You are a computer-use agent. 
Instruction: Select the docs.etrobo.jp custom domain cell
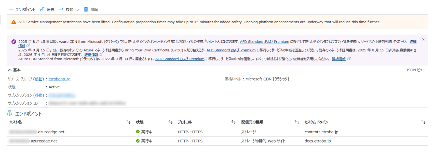(318, 141)
